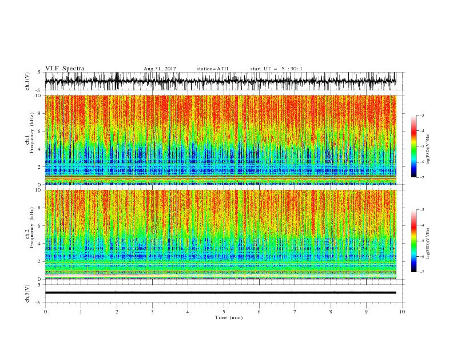The height and width of the screenshot is (350, 453).
Task: Select the "start UT = 8 :30: 1" text
Action: (276, 69)
